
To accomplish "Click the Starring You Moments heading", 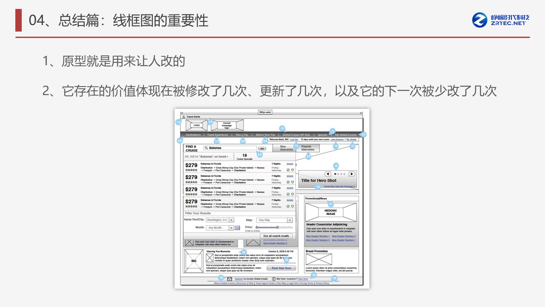I will [218, 252].
